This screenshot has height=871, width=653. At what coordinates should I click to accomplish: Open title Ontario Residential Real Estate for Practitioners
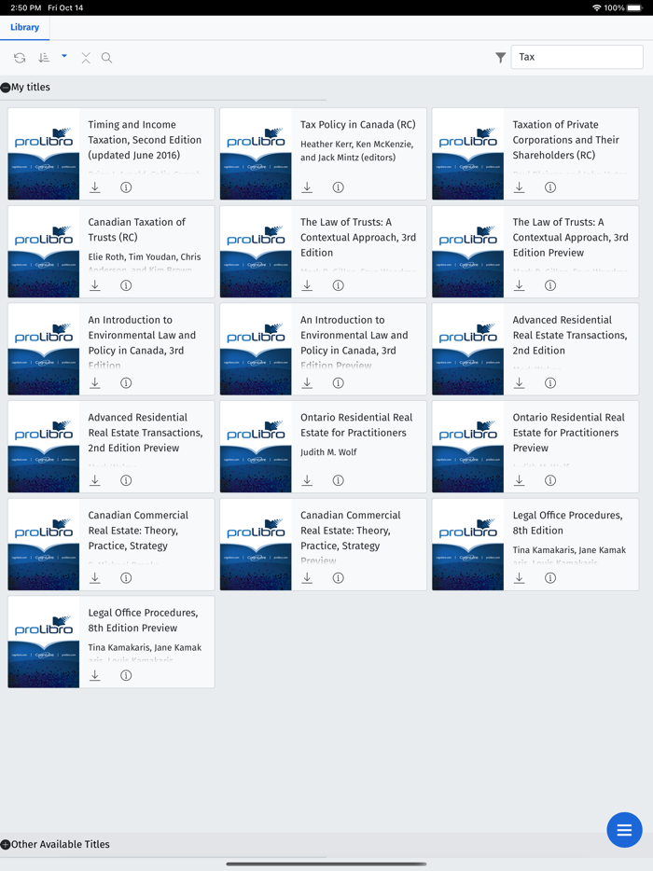356,425
